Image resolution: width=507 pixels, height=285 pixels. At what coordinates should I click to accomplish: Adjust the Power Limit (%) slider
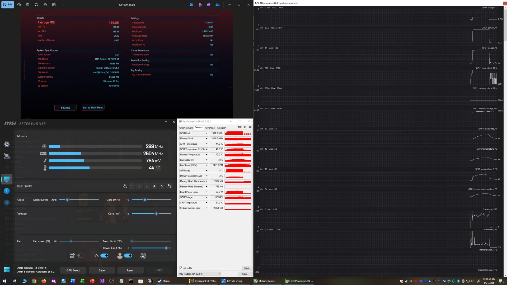click(151, 248)
